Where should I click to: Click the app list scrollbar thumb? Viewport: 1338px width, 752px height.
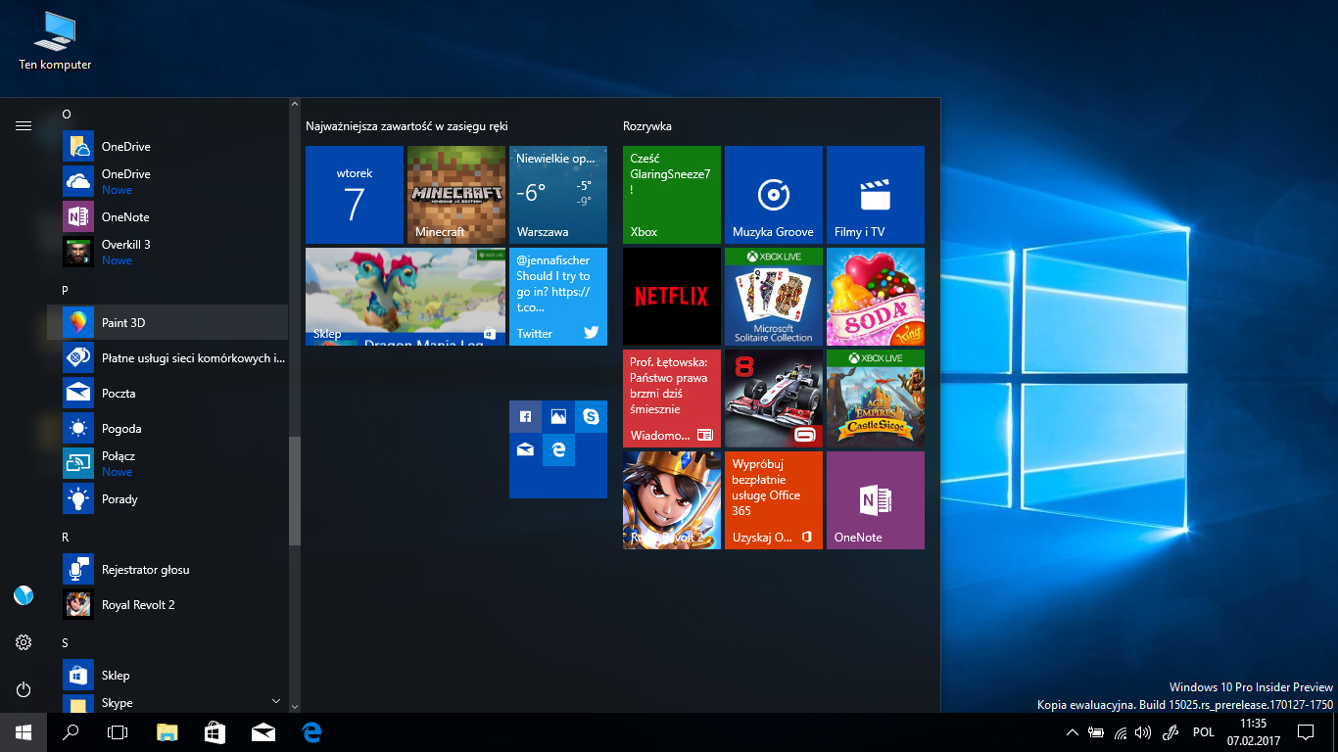(x=294, y=491)
